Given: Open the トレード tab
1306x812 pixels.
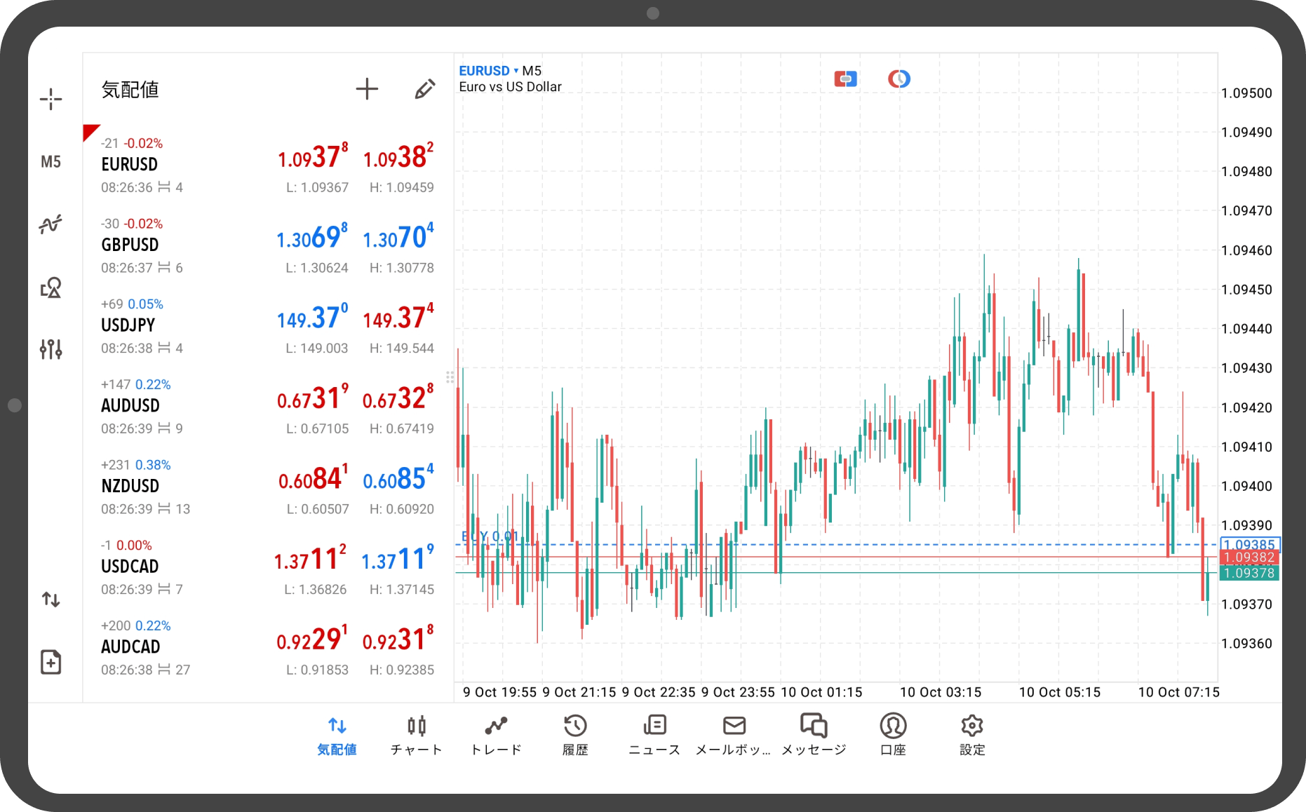Looking at the screenshot, I should point(496,734).
